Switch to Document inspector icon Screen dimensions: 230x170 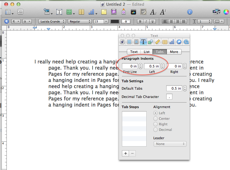coord(123,42)
